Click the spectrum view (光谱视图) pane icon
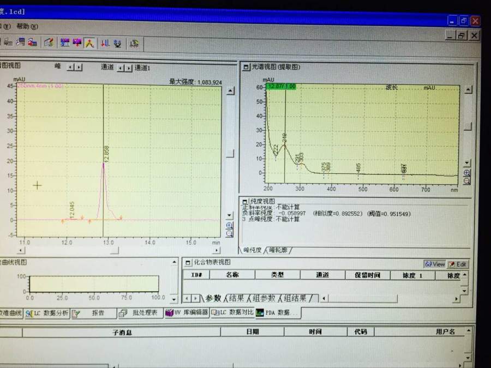The height and width of the screenshot is (368, 491). point(246,67)
